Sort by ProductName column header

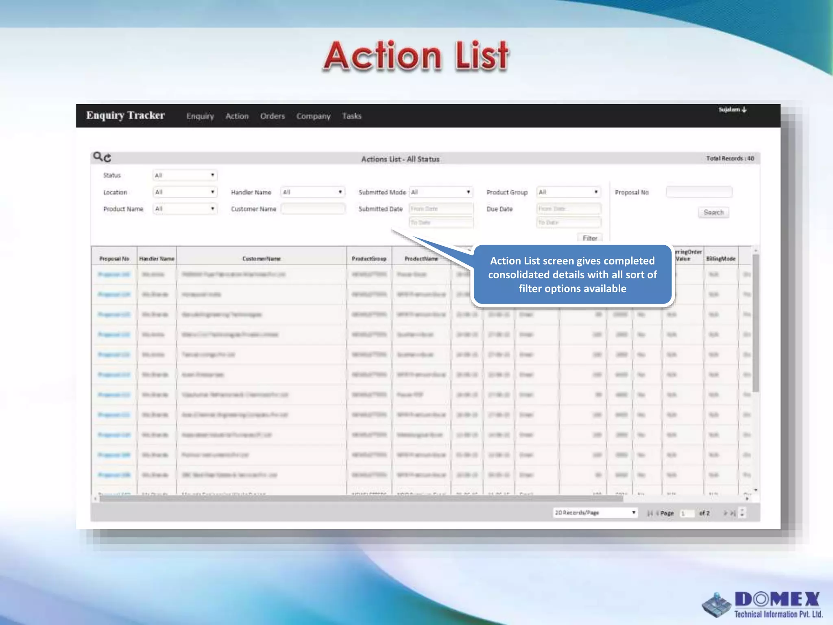[x=421, y=258]
